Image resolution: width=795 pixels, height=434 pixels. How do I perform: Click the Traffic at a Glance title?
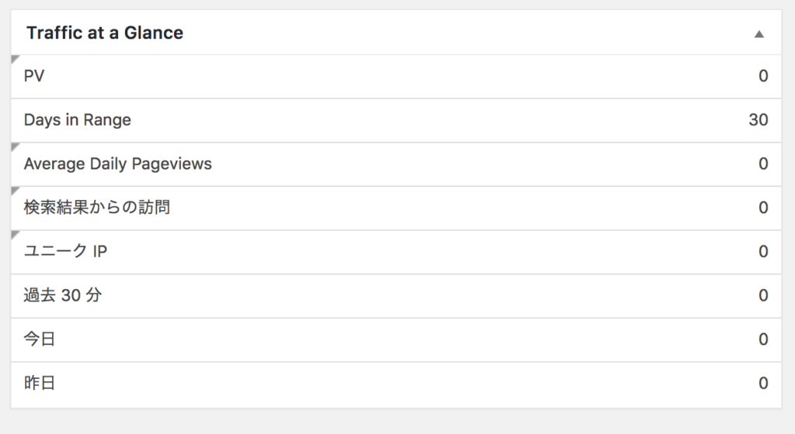[105, 33]
